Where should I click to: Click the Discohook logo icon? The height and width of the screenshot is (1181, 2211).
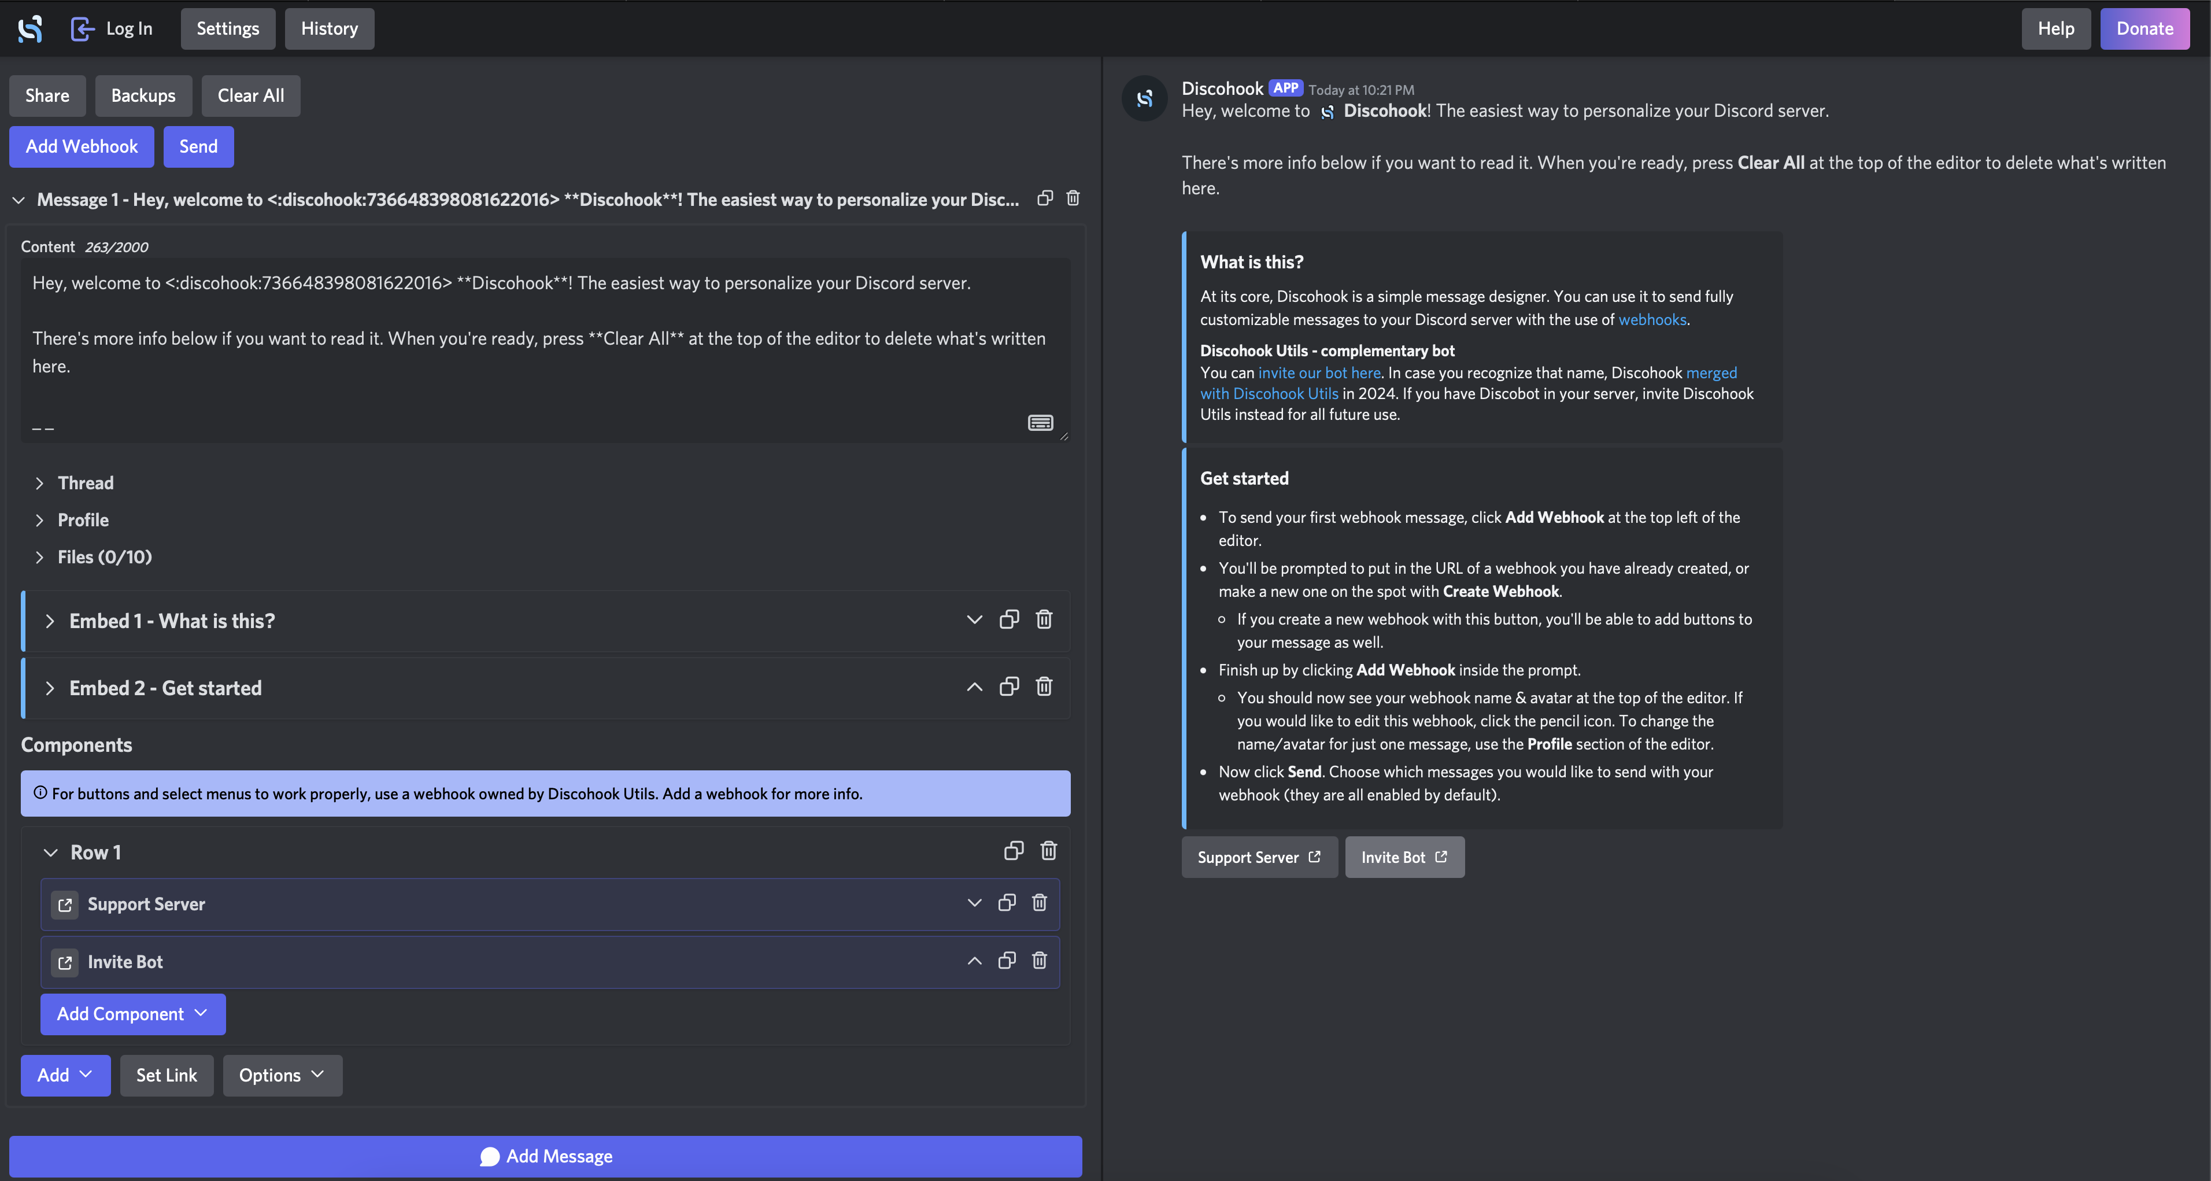click(x=30, y=28)
